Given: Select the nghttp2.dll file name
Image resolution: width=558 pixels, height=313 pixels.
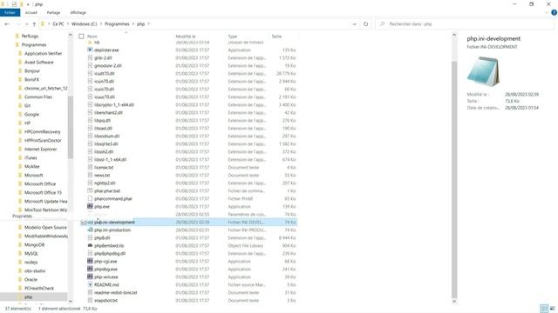Looking at the screenshot, I should 105,183.
